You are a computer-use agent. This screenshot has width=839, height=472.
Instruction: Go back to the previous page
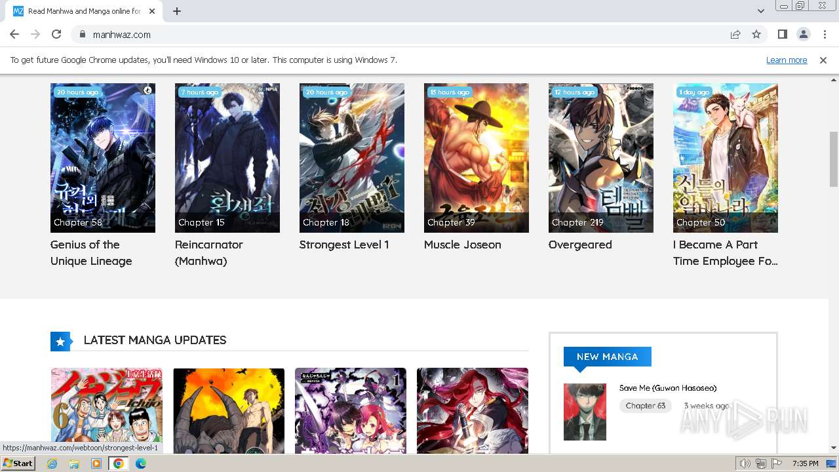(x=14, y=34)
